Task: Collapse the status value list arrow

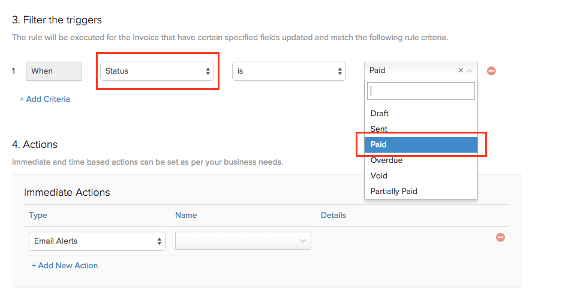Action: click(x=470, y=71)
